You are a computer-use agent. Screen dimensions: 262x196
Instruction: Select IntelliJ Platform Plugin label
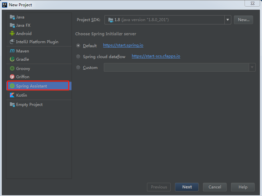click(37, 42)
